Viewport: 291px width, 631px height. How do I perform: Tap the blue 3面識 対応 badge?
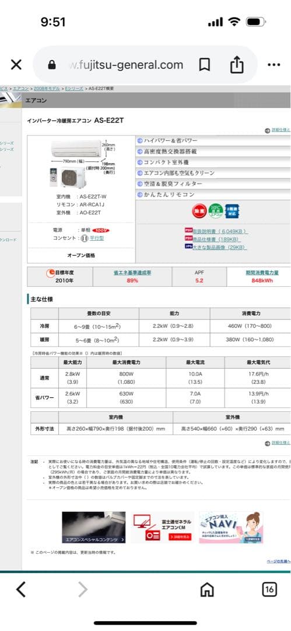click(x=232, y=212)
